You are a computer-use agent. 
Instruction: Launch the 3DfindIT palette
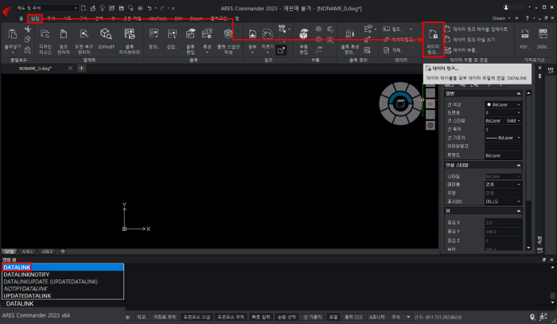pyautogui.click(x=106, y=39)
